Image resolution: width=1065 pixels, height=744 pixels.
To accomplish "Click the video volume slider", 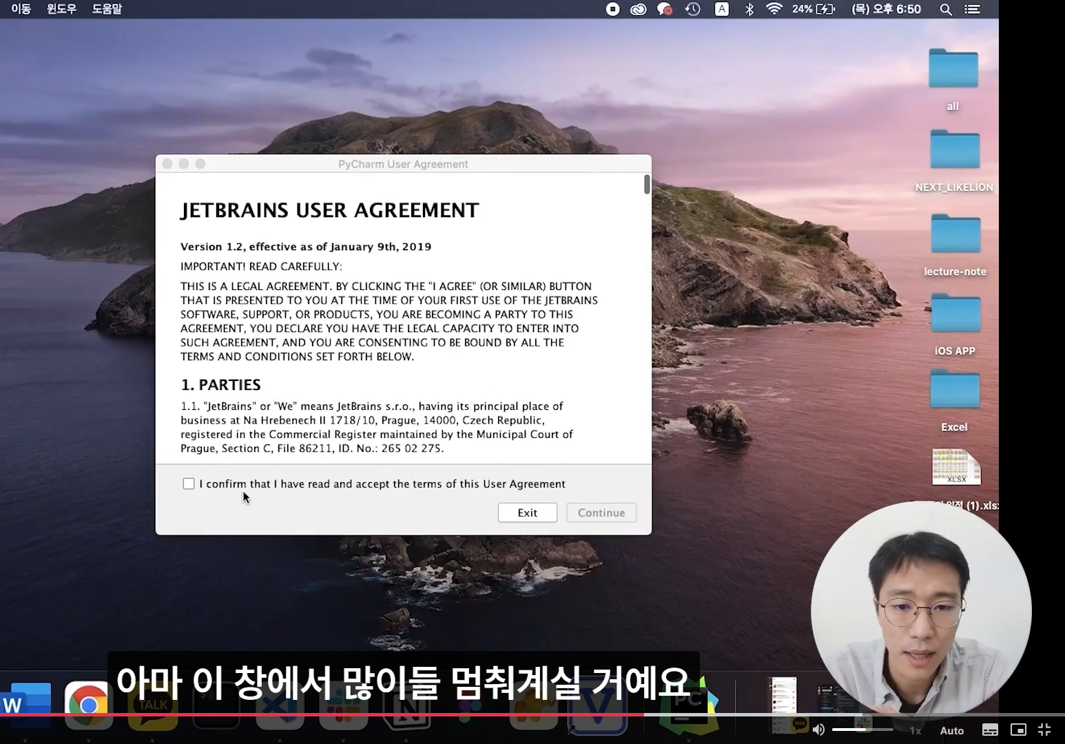I will (862, 730).
